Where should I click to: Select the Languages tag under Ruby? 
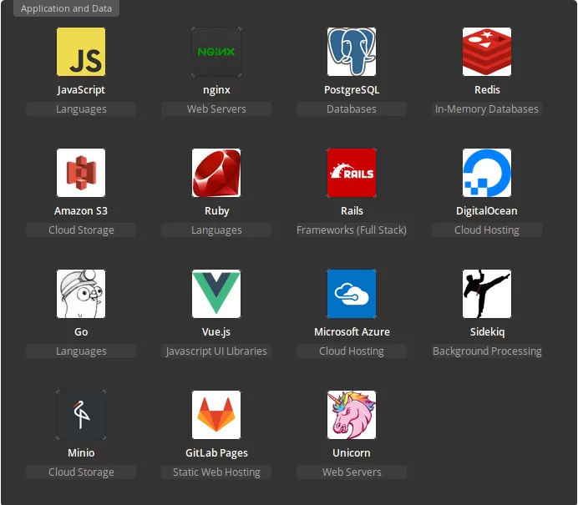click(216, 230)
